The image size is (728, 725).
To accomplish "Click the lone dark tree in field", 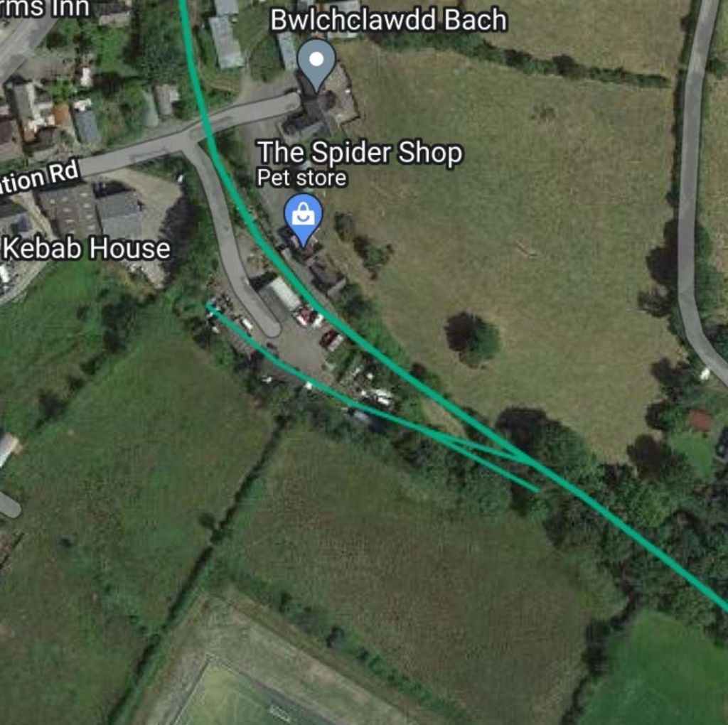I will [473, 339].
